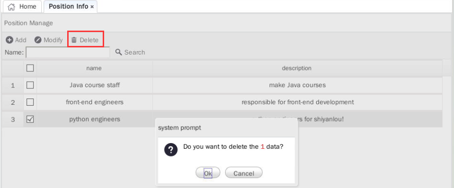Click the Delete trash icon
The image size is (454, 188).
[x=74, y=40]
